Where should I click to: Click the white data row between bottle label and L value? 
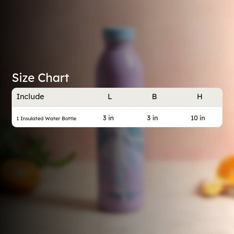tap(90, 118)
